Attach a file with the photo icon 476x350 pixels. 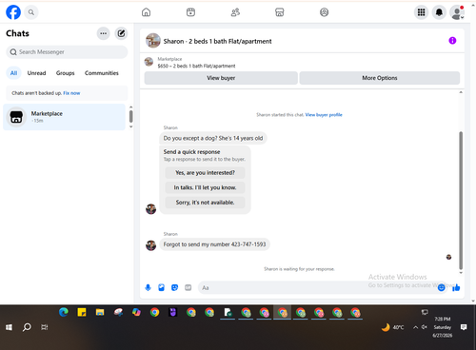point(161,287)
